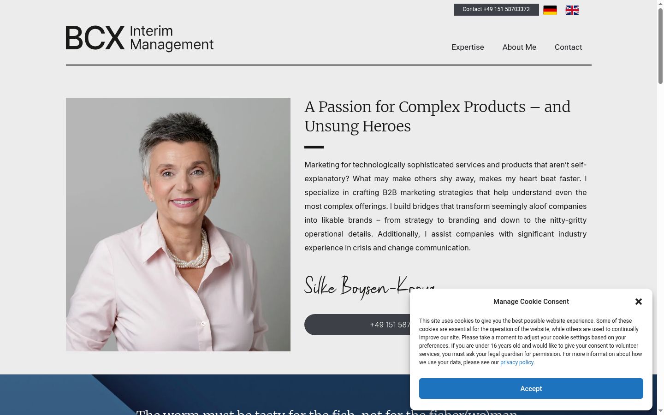
Task: Click the scrollbar up arrow
Action: tap(660, 3)
